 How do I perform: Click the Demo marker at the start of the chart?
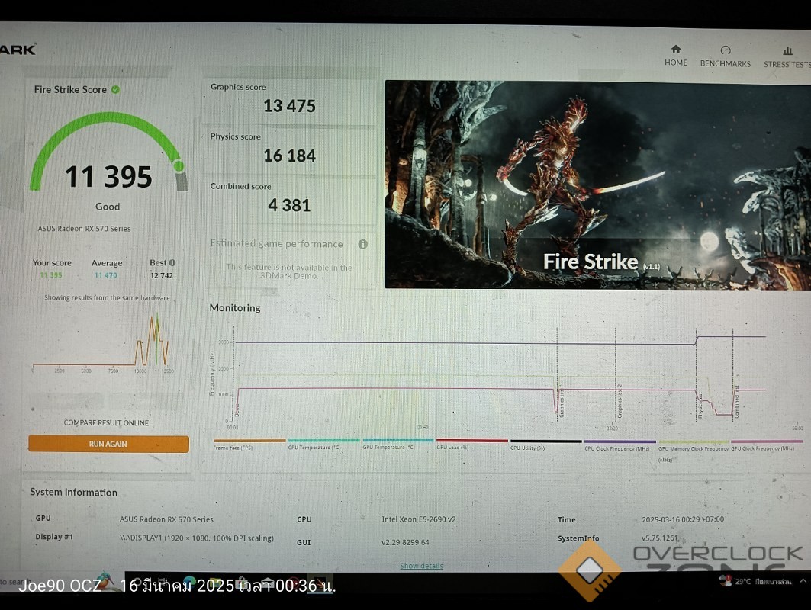click(x=237, y=410)
